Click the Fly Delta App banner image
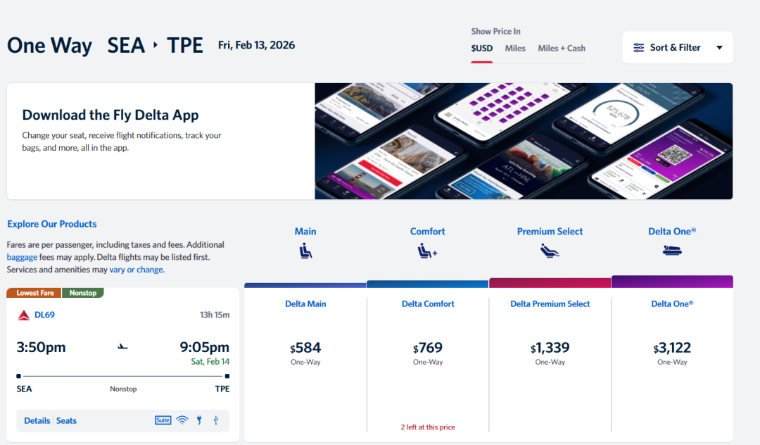Viewport: 760px width, 445px height. (524, 141)
